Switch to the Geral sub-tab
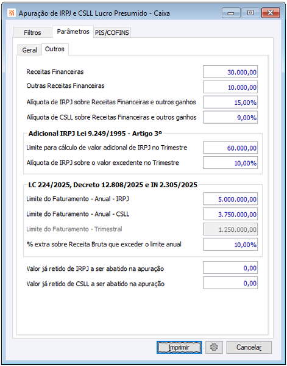This screenshot has width=287, height=366. 30,50
